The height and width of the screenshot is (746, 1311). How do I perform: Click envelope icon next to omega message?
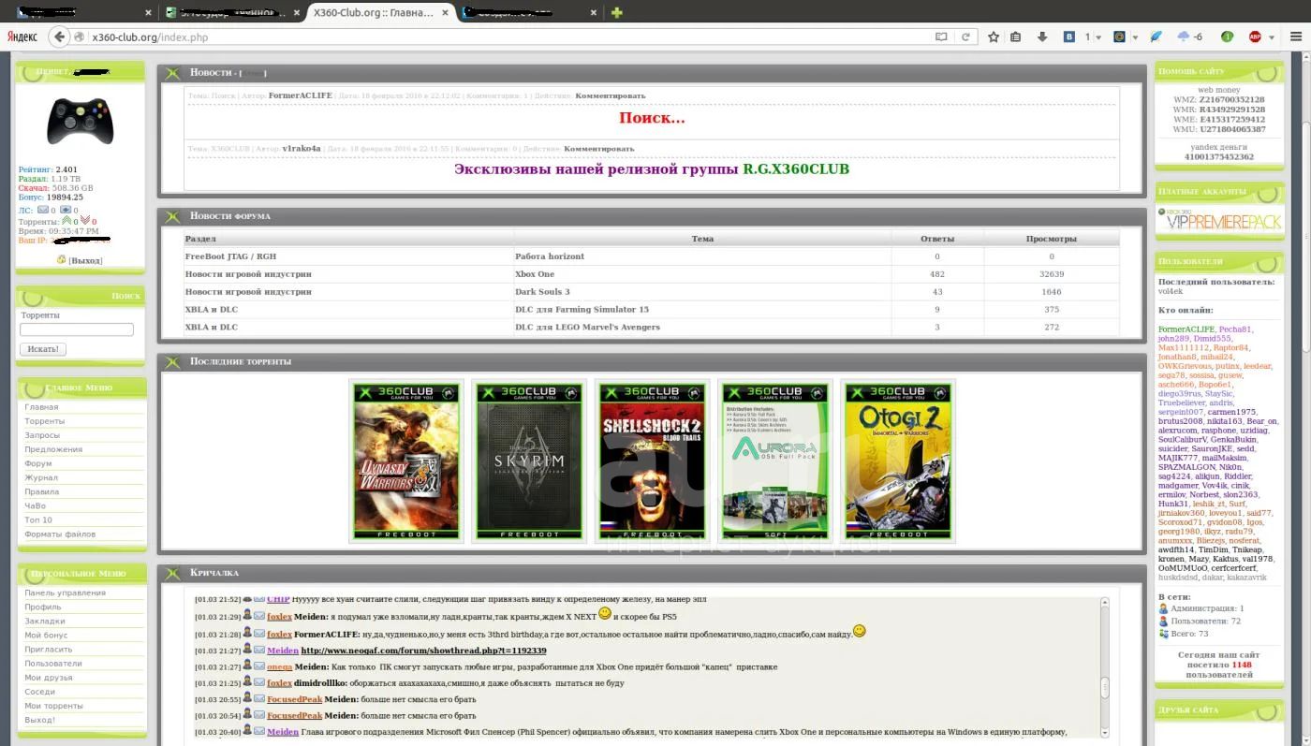point(259,666)
